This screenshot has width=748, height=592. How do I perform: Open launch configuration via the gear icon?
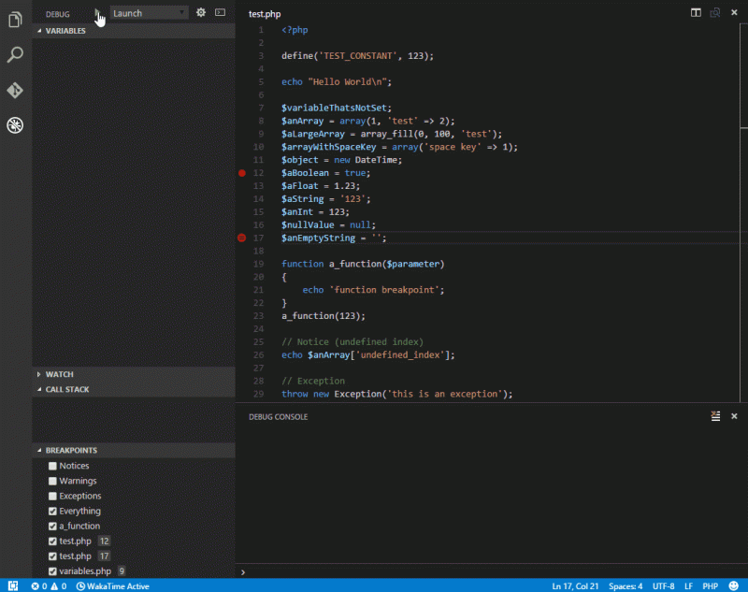[x=200, y=13]
